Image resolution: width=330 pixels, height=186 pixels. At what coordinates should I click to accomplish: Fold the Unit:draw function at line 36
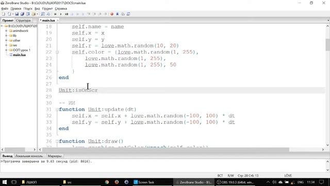click(57, 141)
